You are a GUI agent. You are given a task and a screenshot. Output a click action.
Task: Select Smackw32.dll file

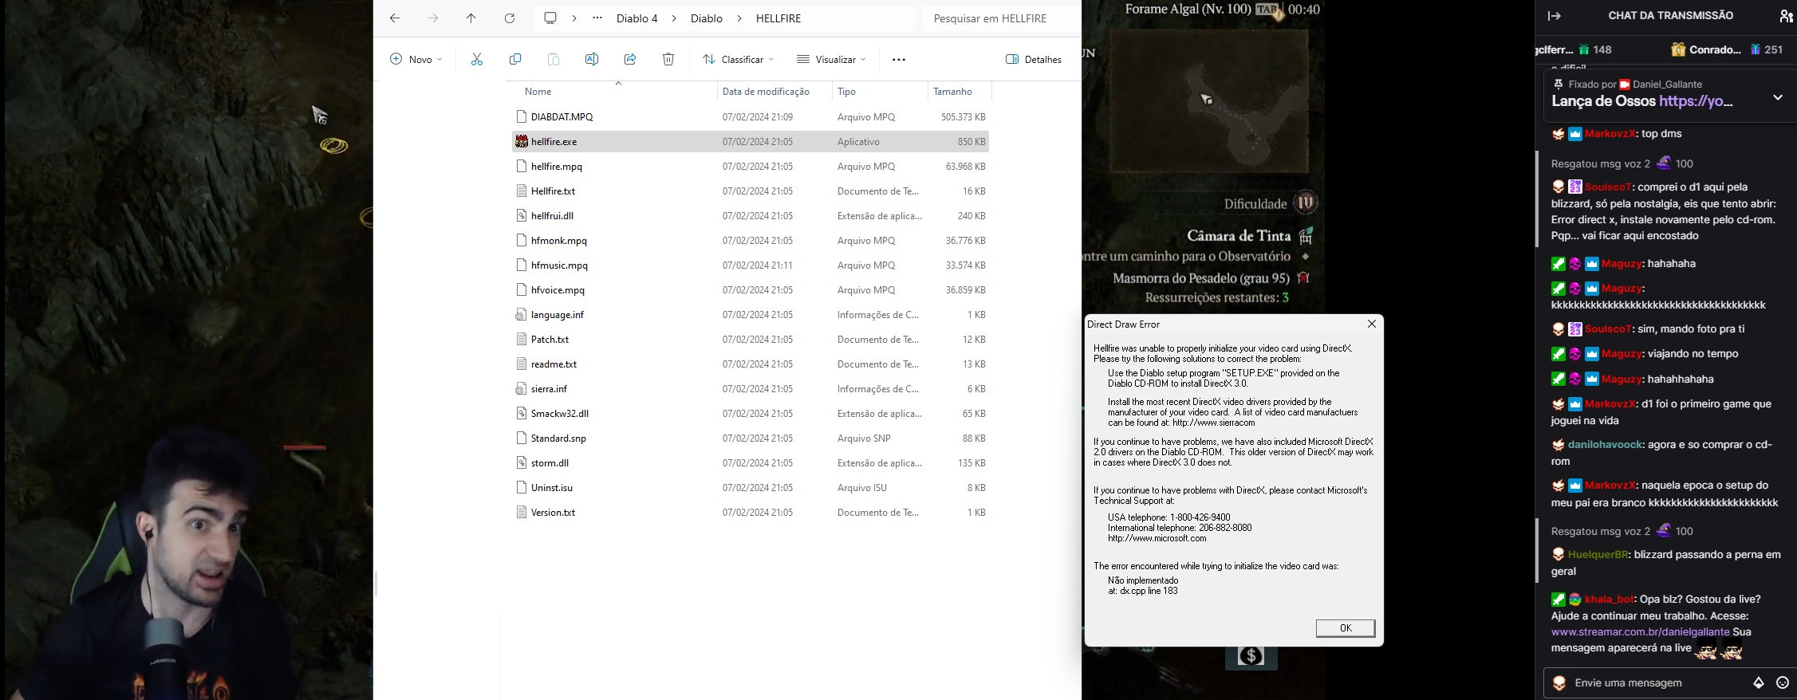coord(751,413)
